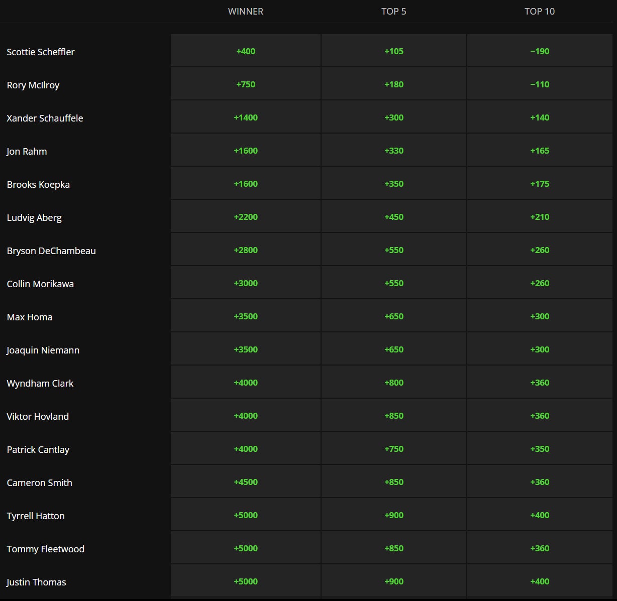Select Joaquin Niemann winner odds +3500
This screenshot has width=617, height=601.
tap(246, 349)
